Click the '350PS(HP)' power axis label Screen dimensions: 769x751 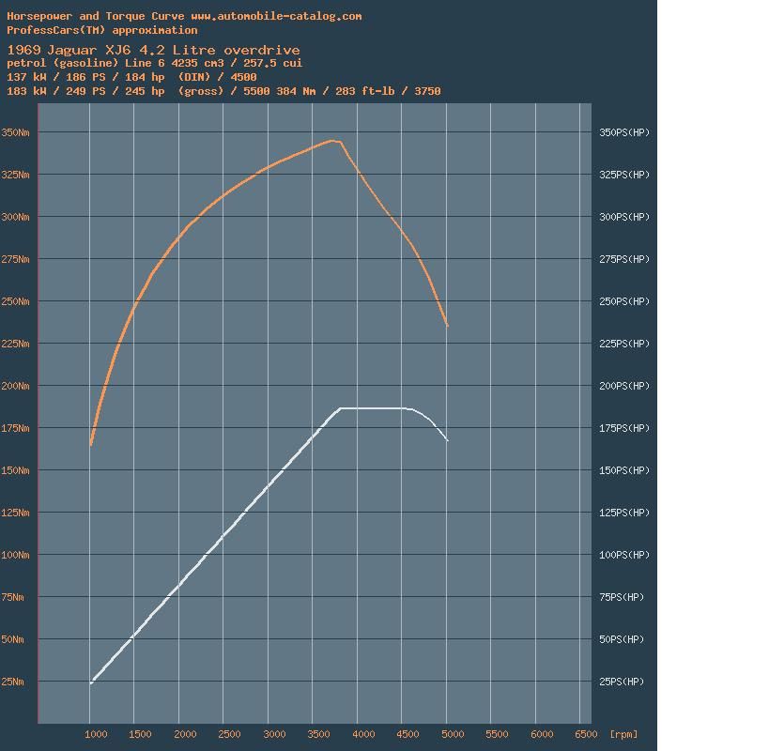[624, 132]
